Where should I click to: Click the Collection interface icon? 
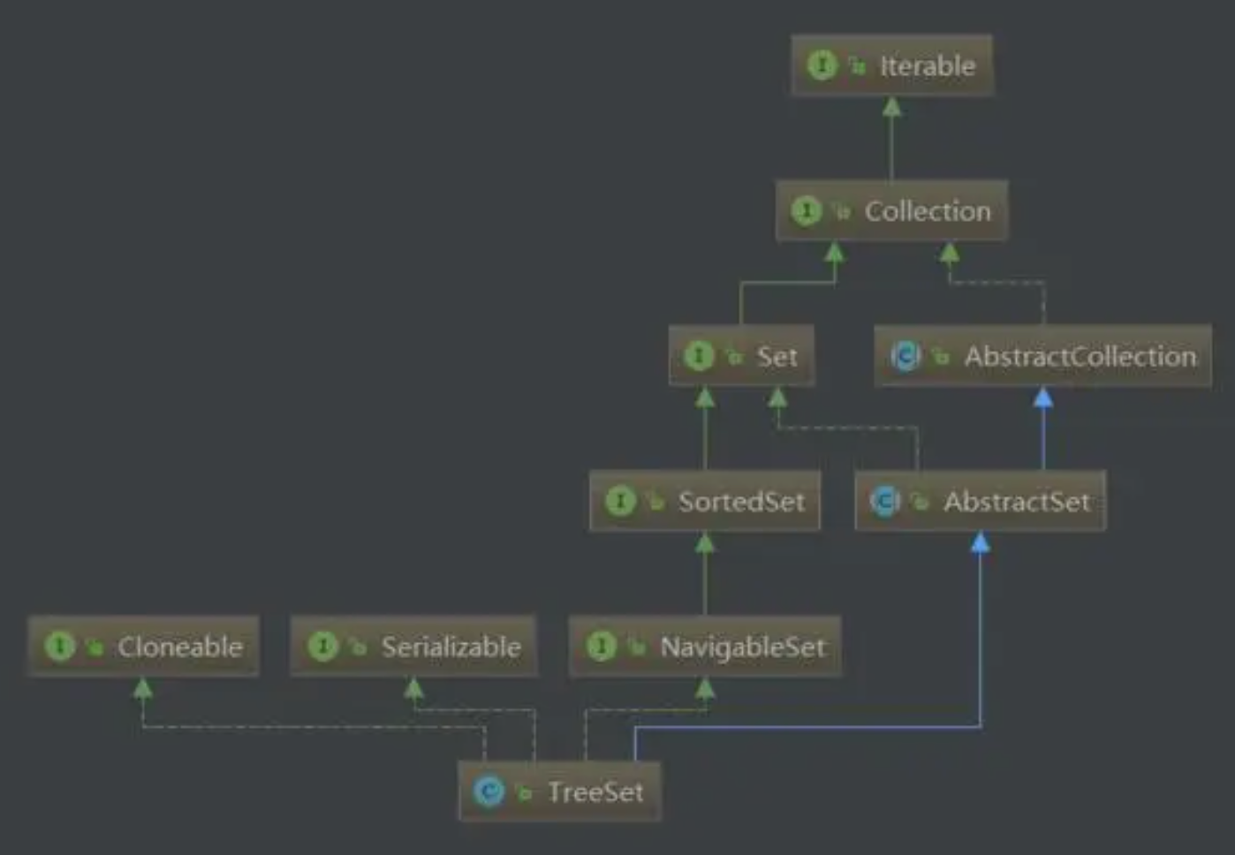tap(806, 211)
